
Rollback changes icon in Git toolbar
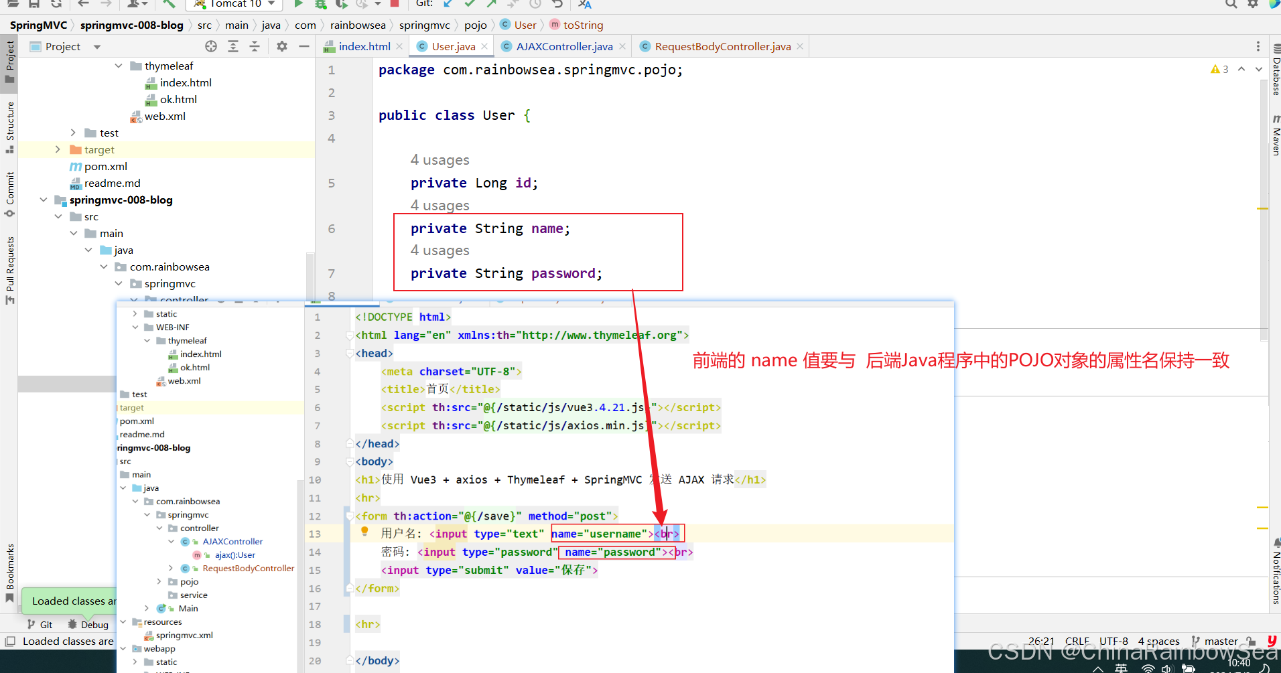tap(557, 4)
